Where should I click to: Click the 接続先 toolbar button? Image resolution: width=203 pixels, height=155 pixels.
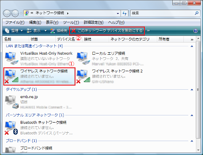59,31
